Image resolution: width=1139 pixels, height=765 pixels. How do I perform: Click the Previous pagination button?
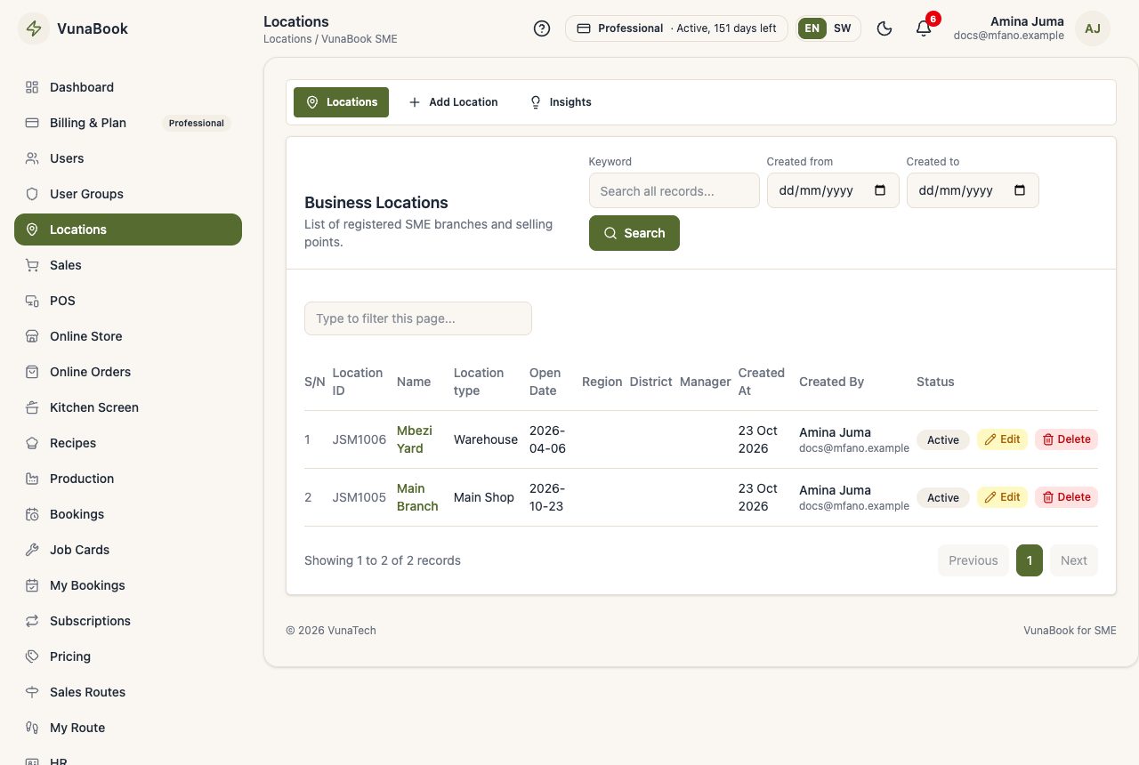pyautogui.click(x=973, y=560)
